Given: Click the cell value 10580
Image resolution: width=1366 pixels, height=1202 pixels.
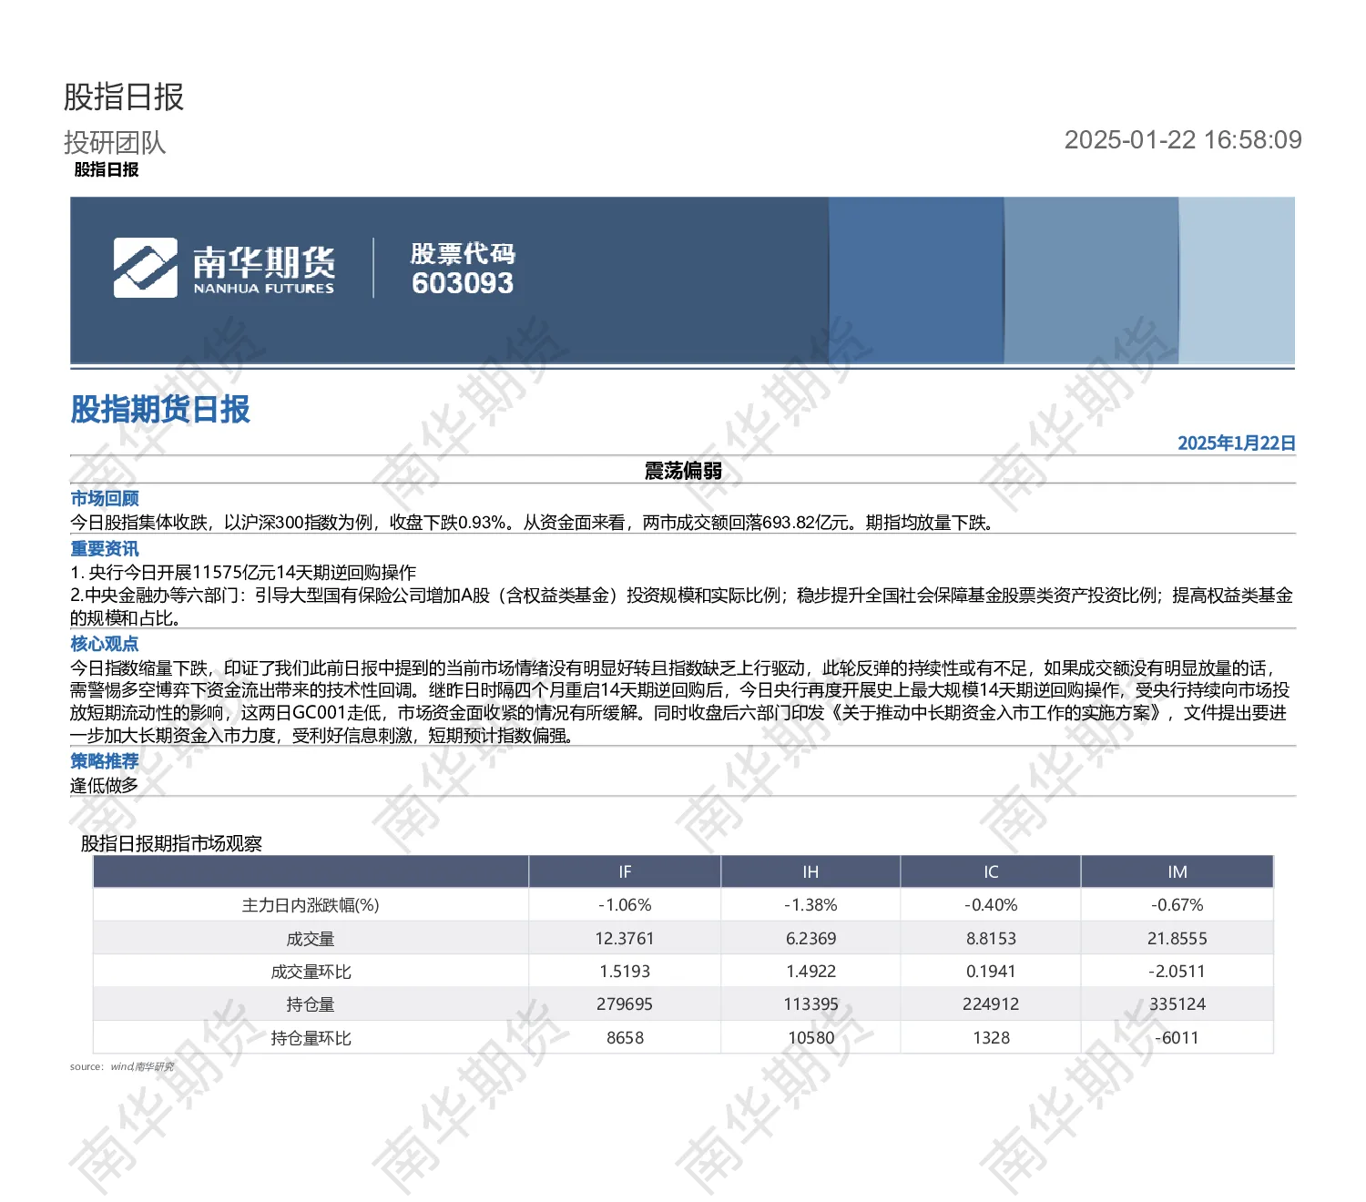Looking at the screenshot, I should 810,1038.
